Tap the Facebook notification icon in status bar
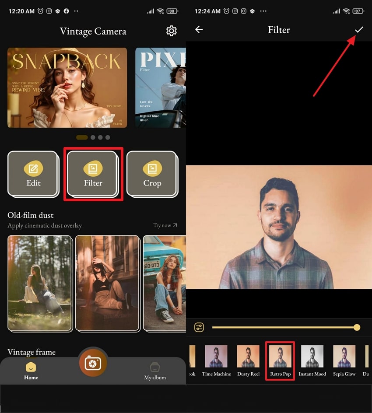This screenshot has height=413, width=372. click(x=67, y=11)
